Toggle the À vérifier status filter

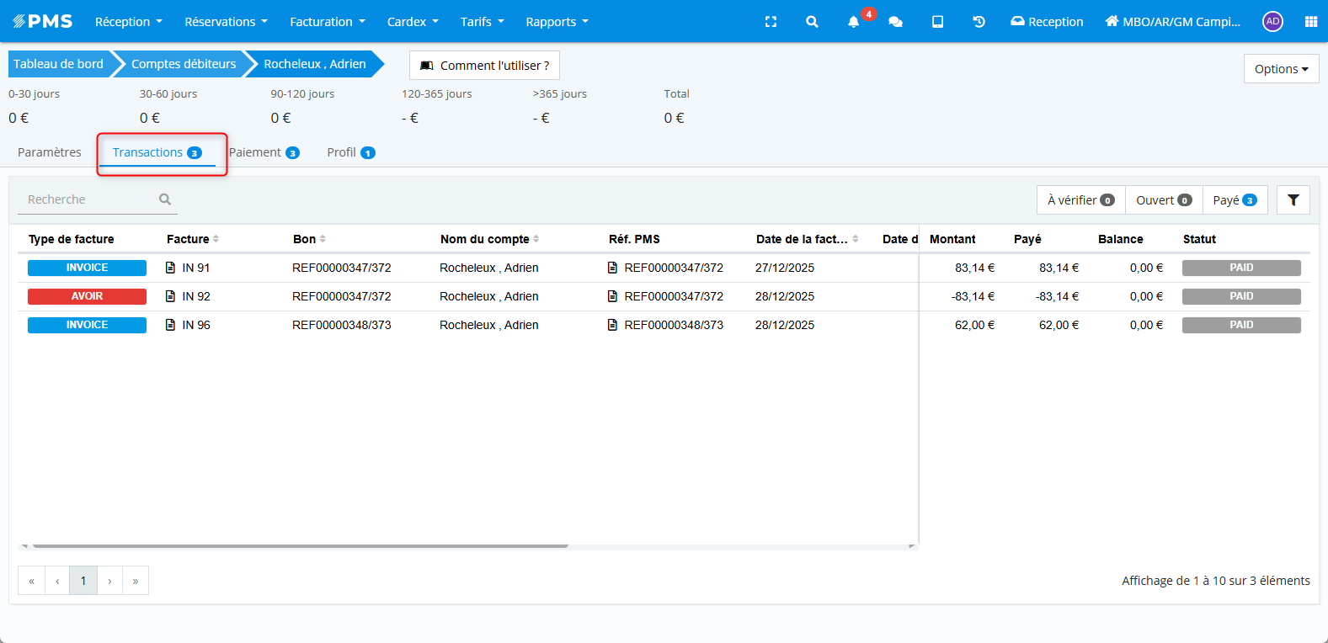[x=1080, y=200]
